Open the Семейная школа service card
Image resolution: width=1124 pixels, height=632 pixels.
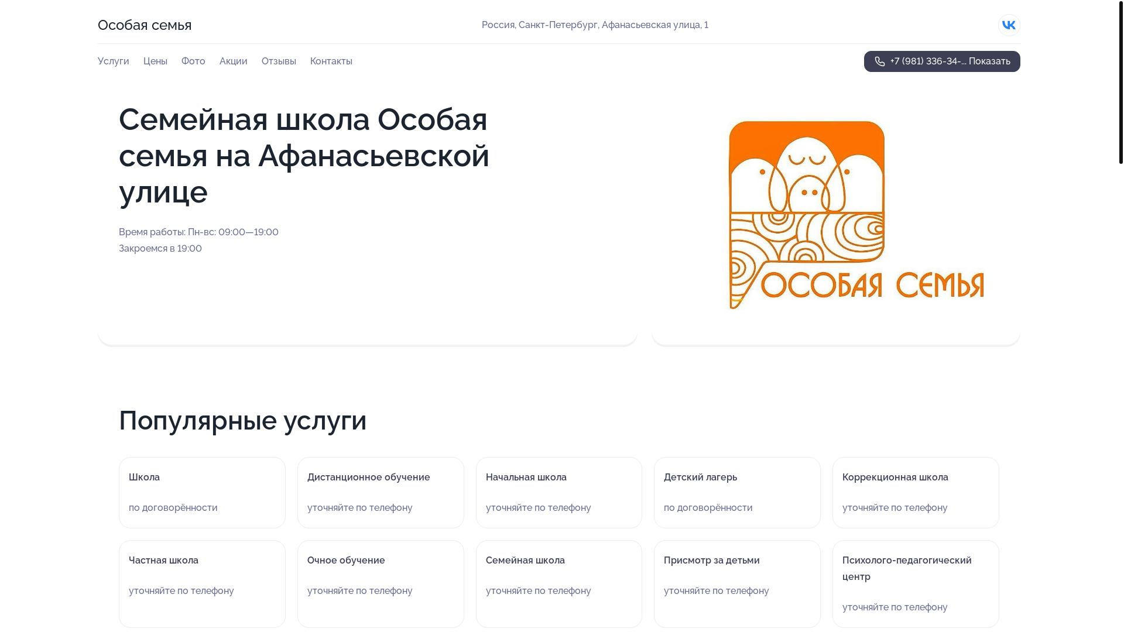tap(559, 584)
